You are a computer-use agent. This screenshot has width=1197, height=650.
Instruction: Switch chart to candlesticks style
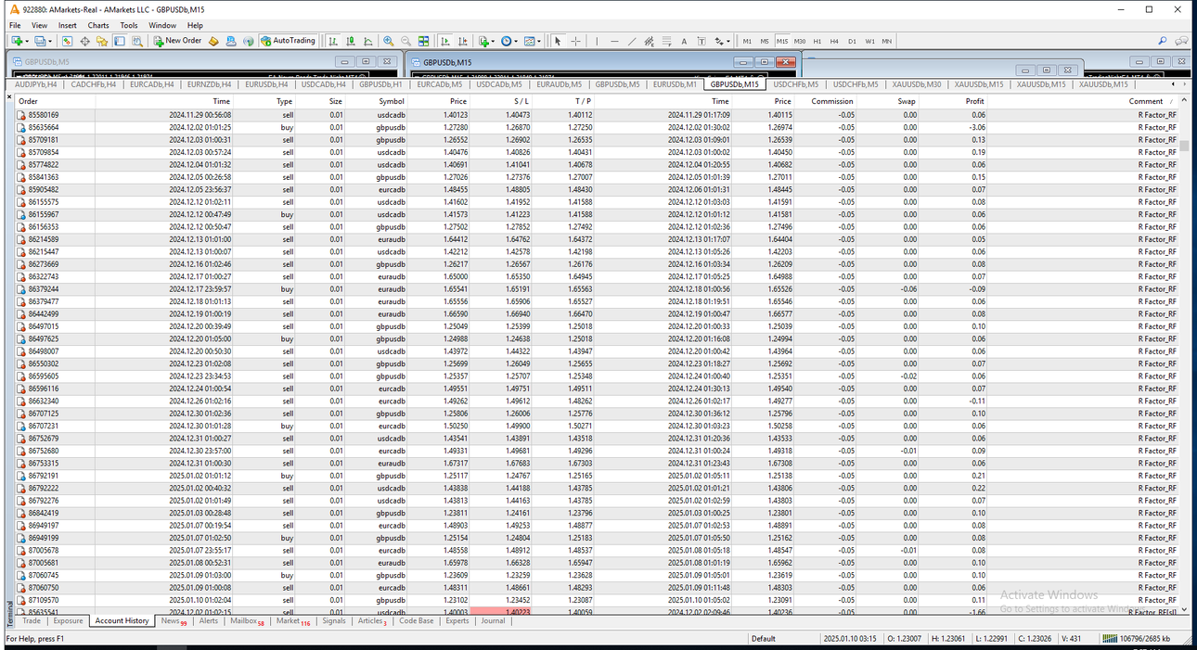point(351,41)
